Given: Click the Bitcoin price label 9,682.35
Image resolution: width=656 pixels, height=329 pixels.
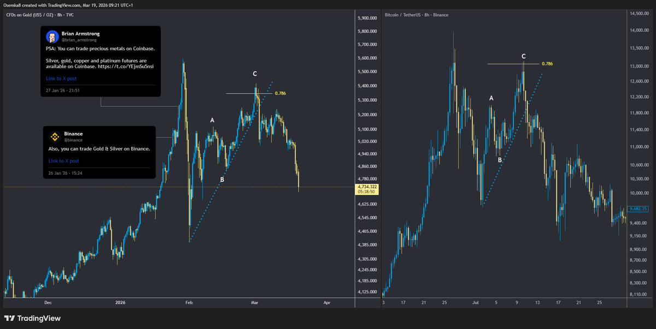Looking at the screenshot, I should (638, 208).
